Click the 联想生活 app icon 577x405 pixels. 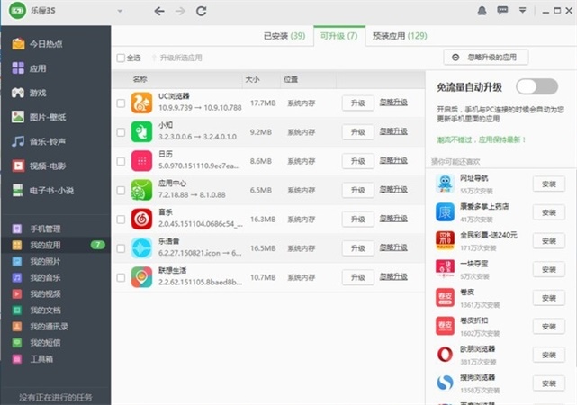[141, 277]
